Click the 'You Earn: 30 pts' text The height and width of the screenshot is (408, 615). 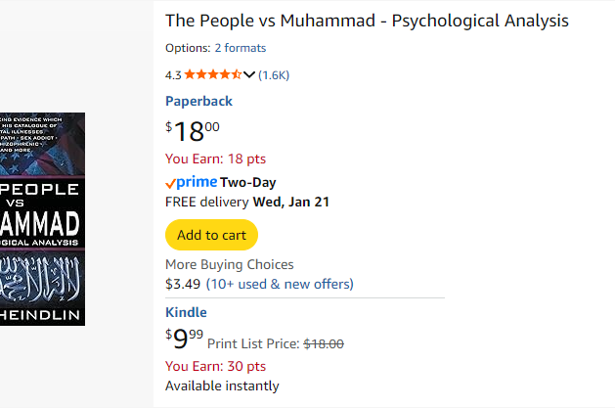(215, 366)
